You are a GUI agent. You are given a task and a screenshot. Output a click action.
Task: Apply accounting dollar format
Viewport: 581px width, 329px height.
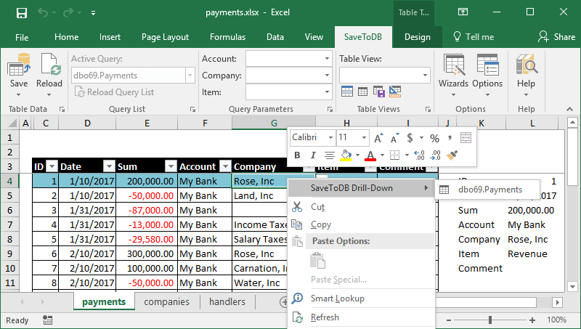[x=410, y=138]
